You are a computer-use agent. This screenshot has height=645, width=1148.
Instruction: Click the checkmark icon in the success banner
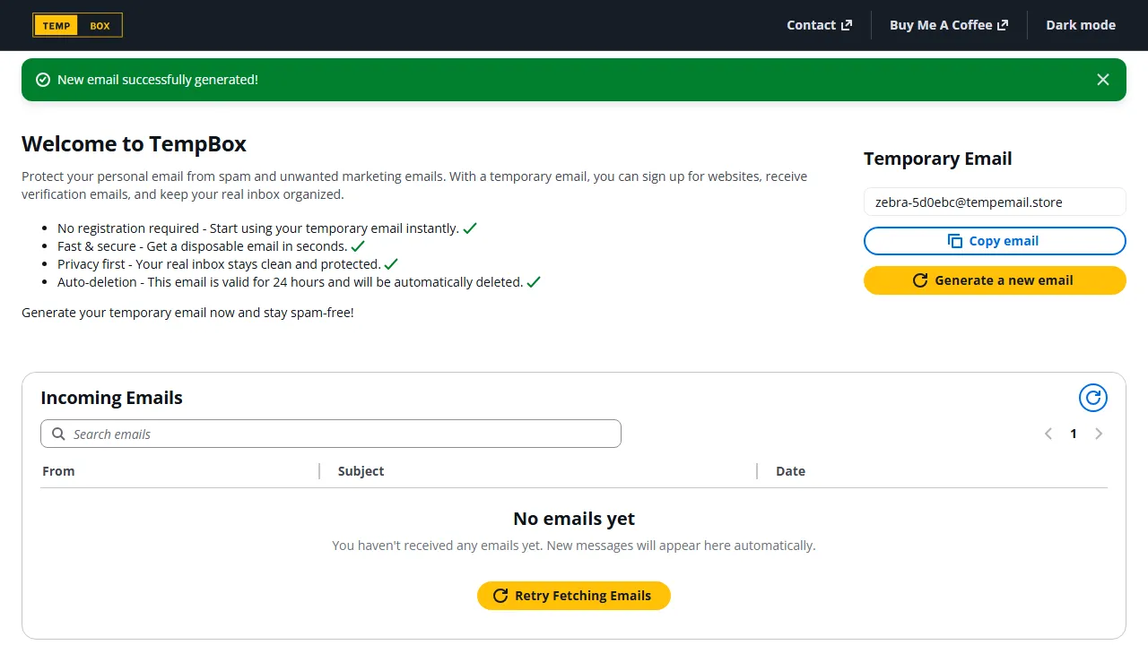point(42,80)
